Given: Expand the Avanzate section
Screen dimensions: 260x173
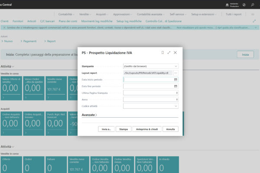Looking at the screenshot, I should [89, 115].
